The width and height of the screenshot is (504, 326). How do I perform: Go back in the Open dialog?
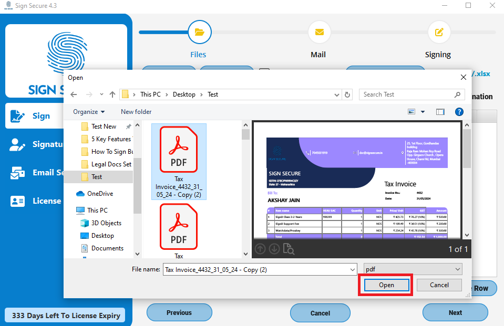pyautogui.click(x=74, y=94)
